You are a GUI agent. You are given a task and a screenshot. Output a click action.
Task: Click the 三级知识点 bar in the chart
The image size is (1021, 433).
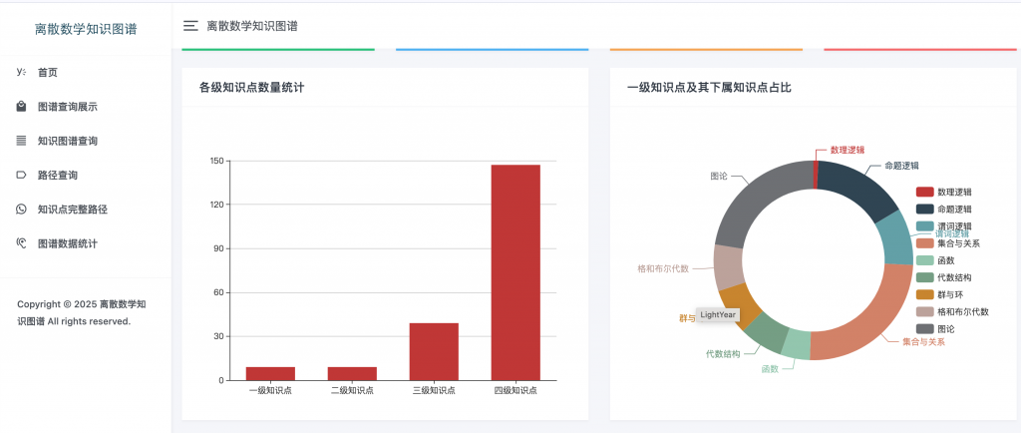pyautogui.click(x=434, y=351)
